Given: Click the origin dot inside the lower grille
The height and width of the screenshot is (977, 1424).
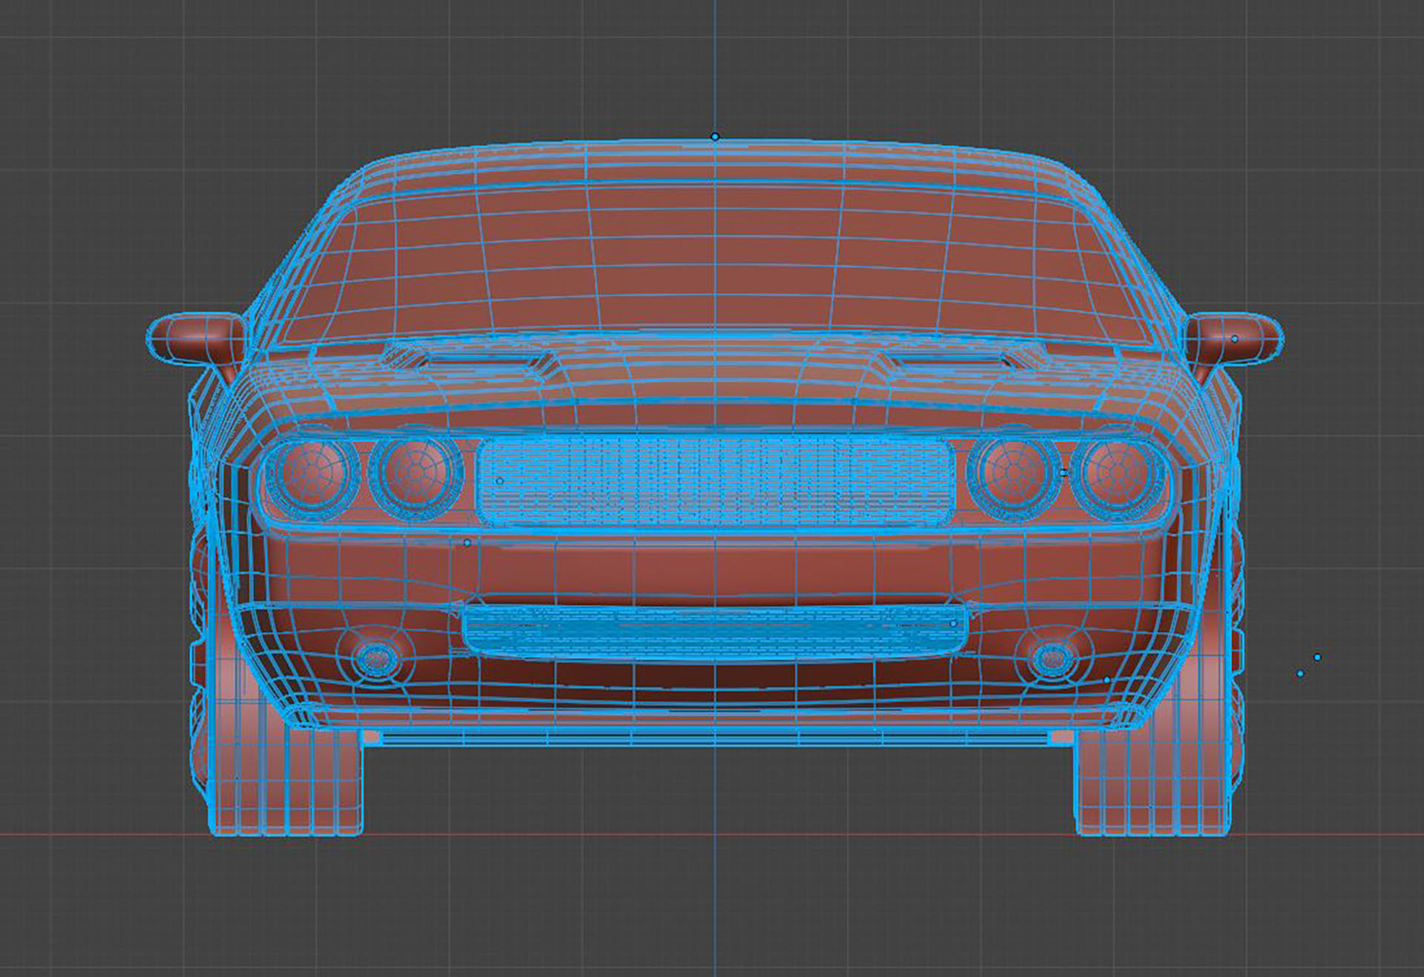Looking at the screenshot, I should pos(954,624).
